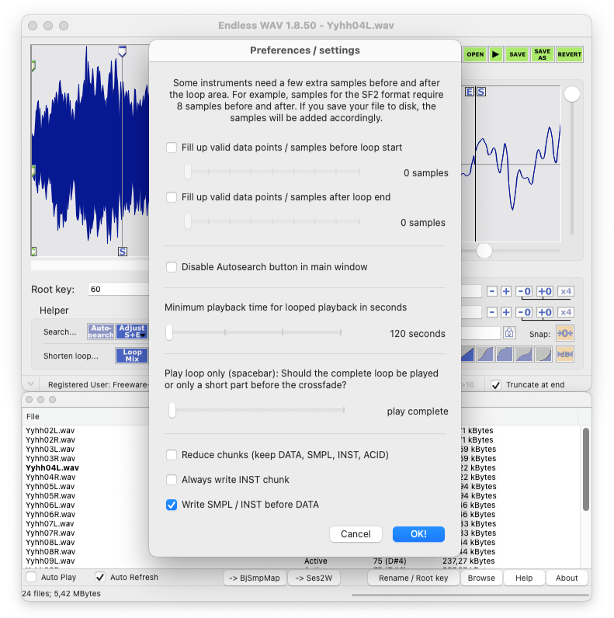Viewport: 614px width, 618px height.
Task: Click the x4 button in the lower stepper row
Action: coord(566,312)
